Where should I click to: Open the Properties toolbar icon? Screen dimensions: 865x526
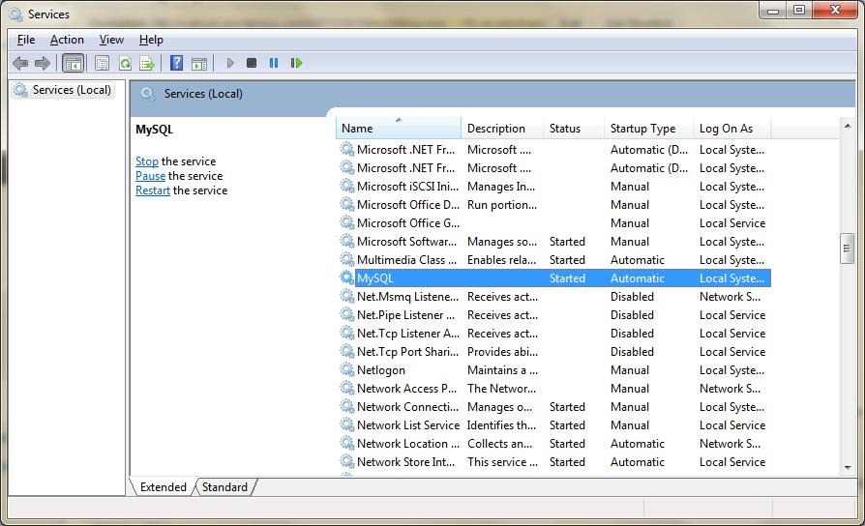(x=102, y=63)
